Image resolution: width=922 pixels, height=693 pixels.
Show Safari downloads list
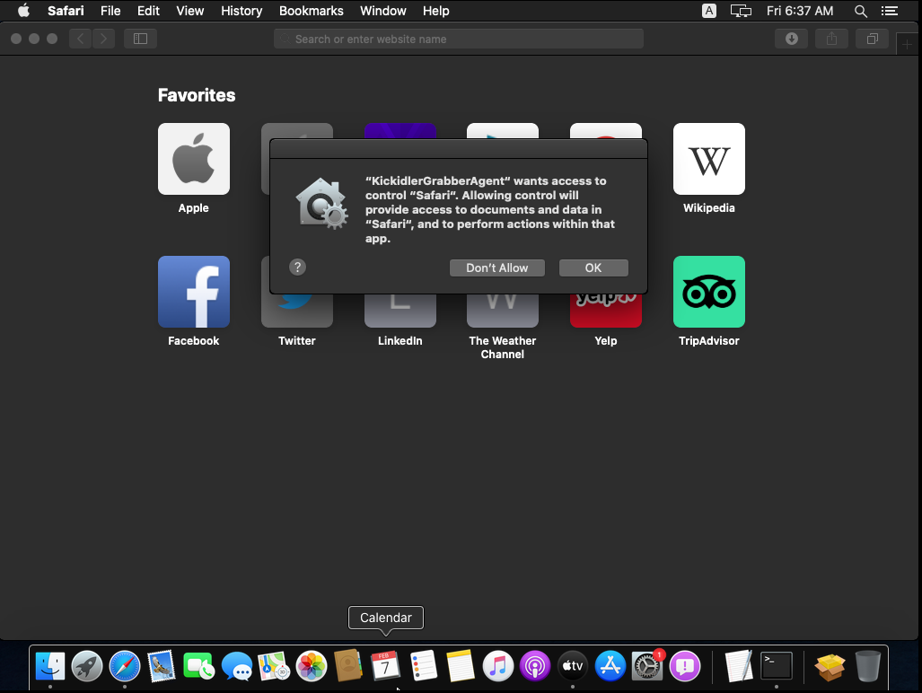792,39
